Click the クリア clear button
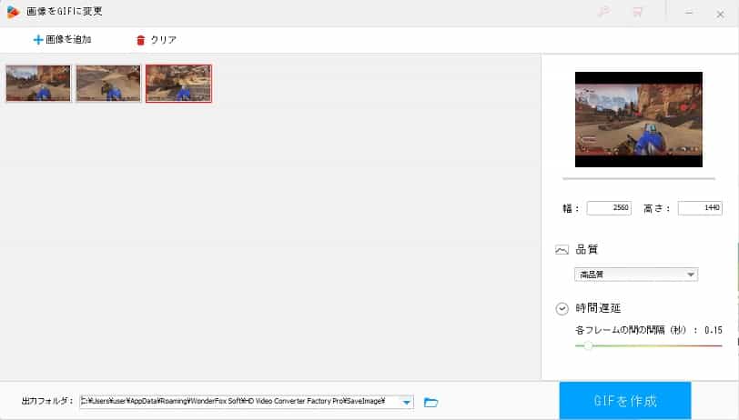Viewport: 739px width, 420px height. tap(156, 40)
